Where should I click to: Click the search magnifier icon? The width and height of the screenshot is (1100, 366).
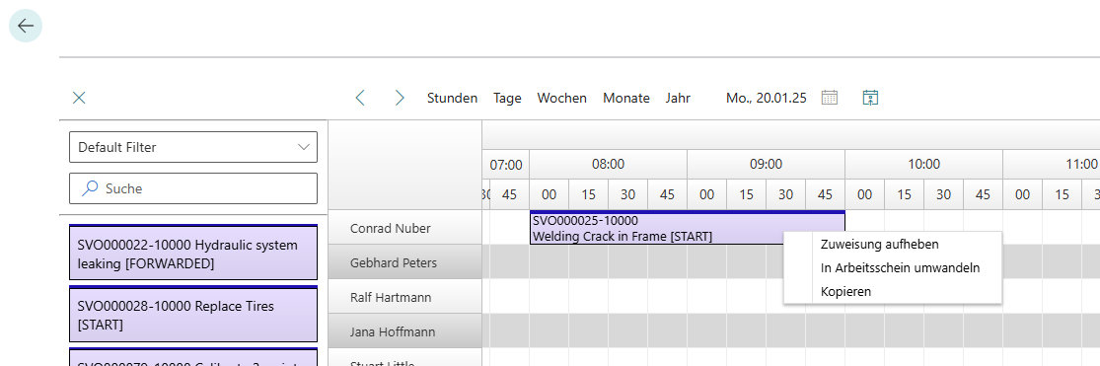click(90, 188)
